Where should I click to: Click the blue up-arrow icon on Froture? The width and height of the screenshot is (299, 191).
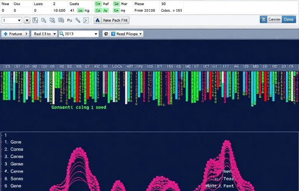click(6, 34)
